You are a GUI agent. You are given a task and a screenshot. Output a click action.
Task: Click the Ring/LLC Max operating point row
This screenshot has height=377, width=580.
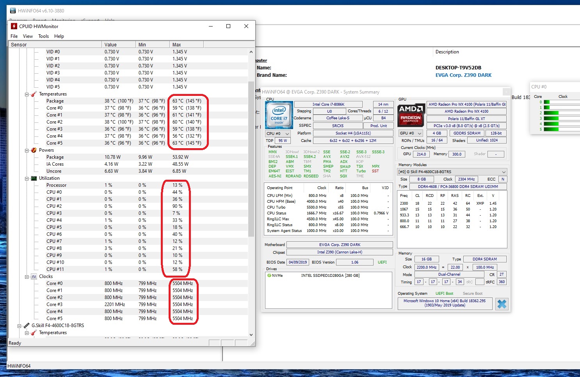click(328, 219)
